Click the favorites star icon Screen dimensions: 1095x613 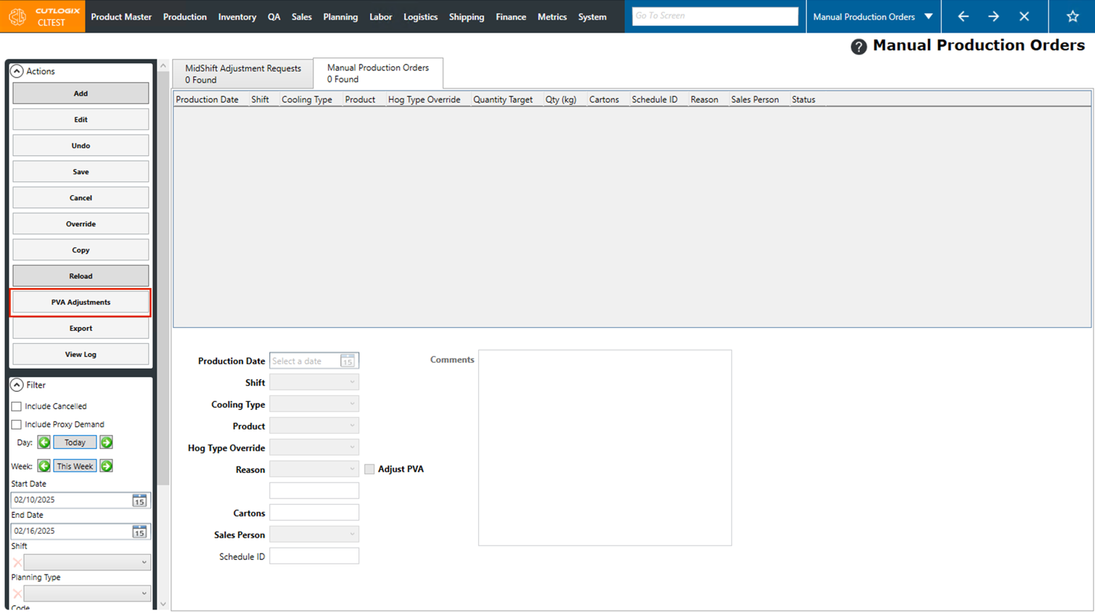1072,17
